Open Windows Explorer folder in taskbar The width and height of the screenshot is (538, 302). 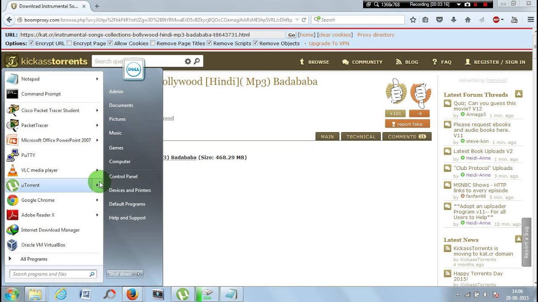pos(35,294)
